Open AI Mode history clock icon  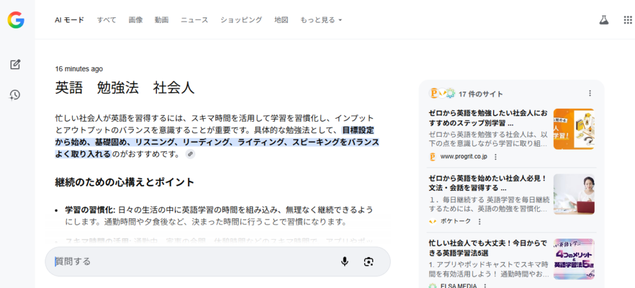pos(16,95)
